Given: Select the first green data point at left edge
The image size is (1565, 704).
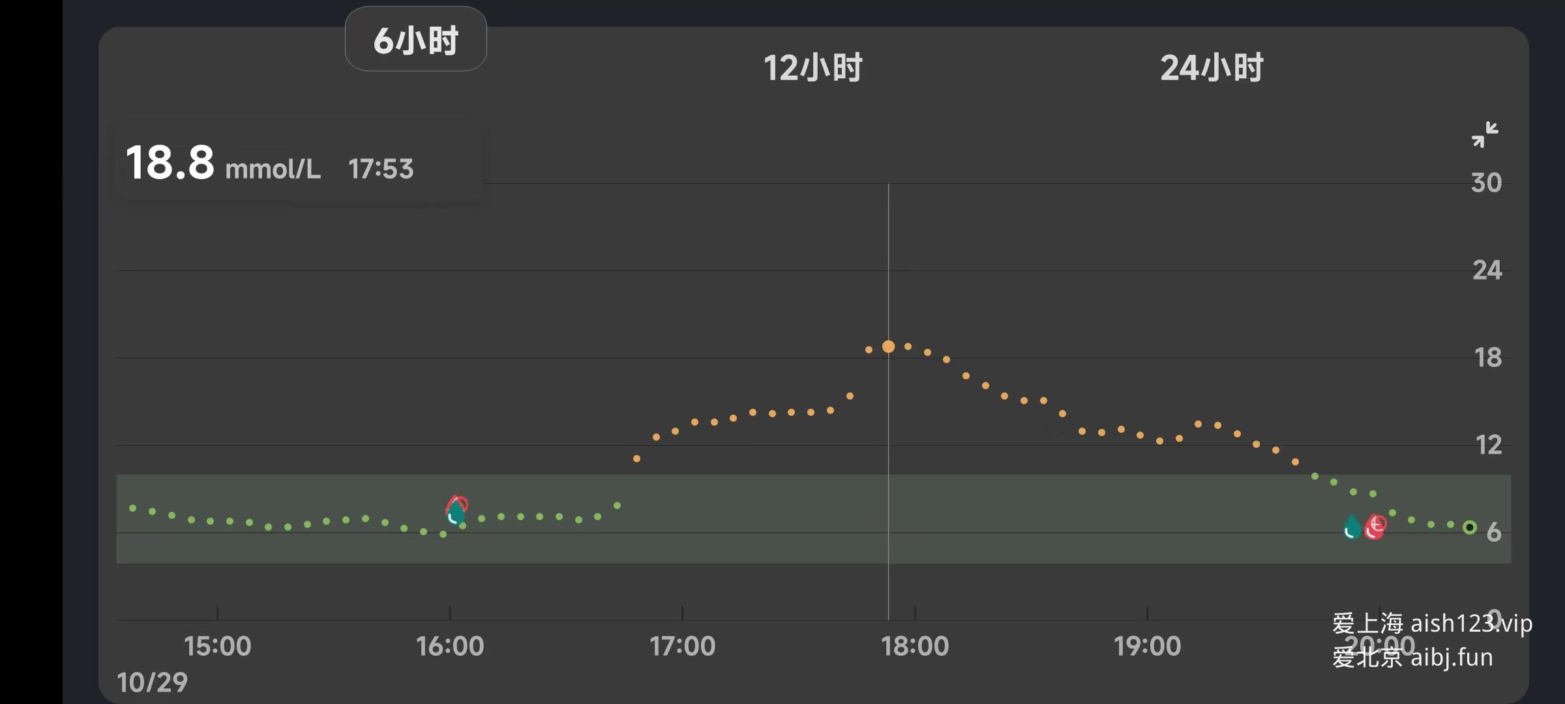Looking at the screenshot, I should [x=133, y=508].
